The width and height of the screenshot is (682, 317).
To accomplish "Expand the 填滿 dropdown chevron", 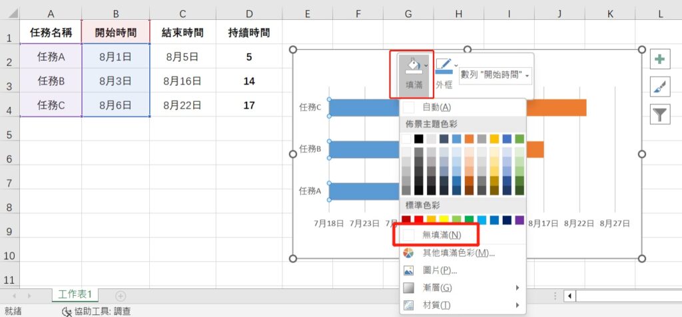I will 426,65.
